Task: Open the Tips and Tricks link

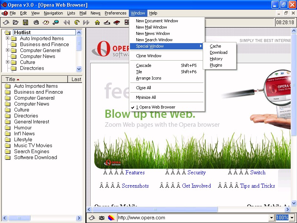Action: [257, 185]
